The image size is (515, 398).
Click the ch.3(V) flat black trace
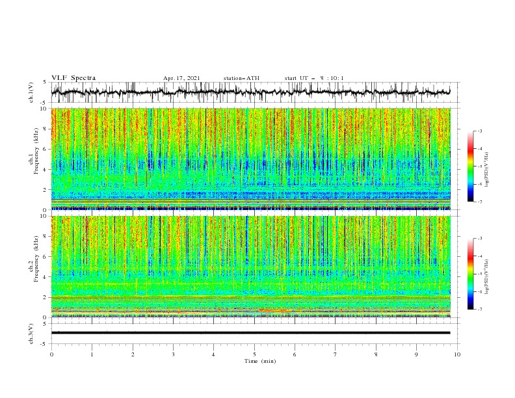(x=250, y=333)
